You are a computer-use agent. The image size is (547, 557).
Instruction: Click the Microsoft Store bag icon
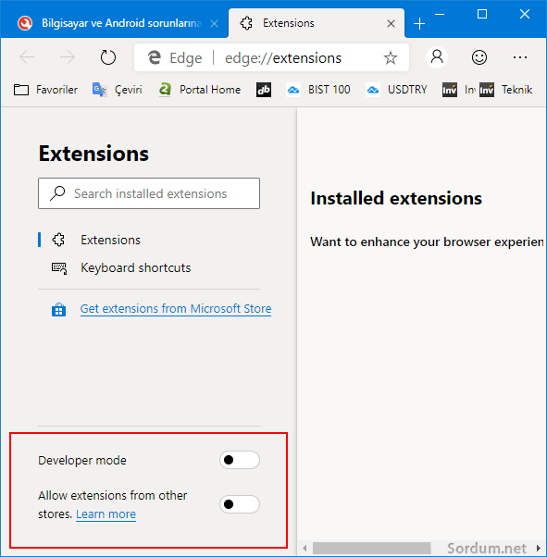pyautogui.click(x=58, y=309)
